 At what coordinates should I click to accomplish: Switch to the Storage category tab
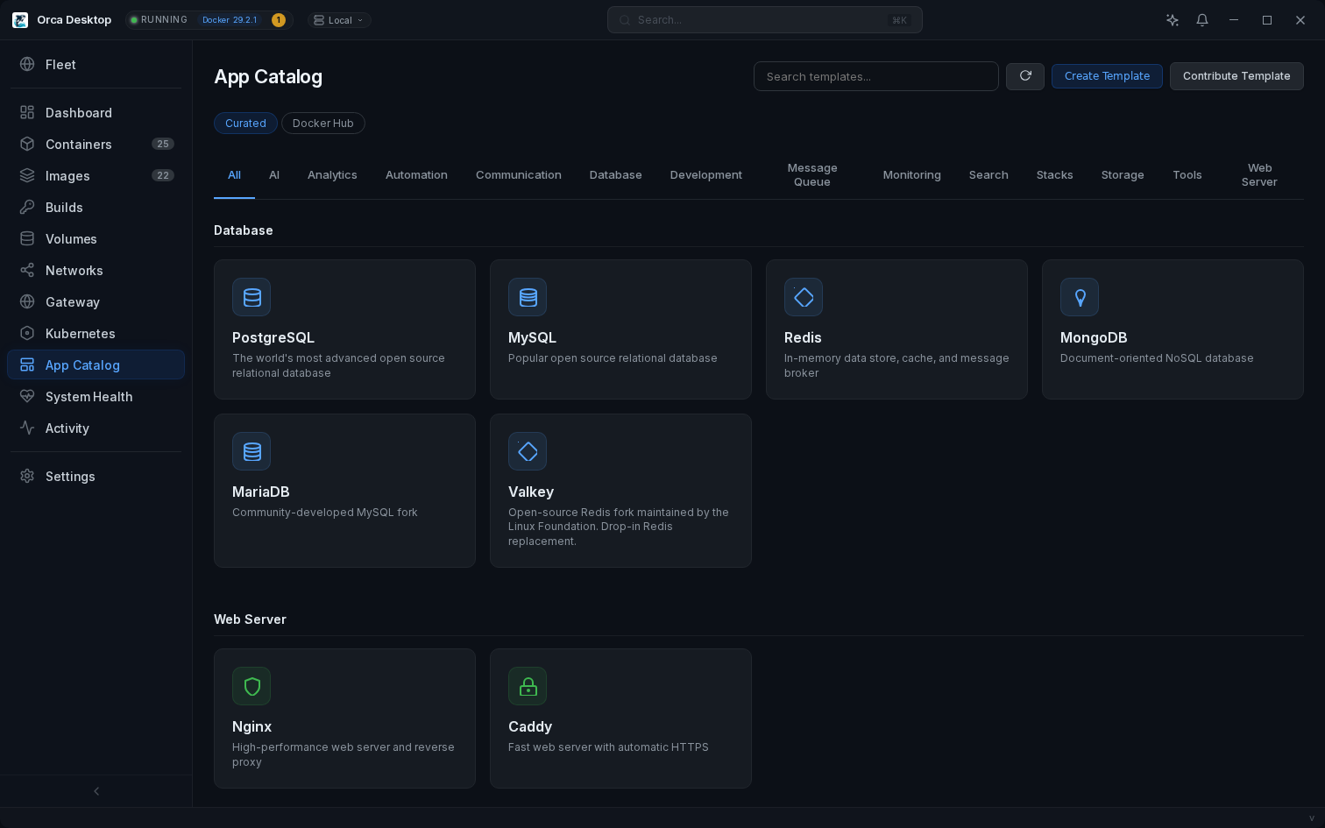pyautogui.click(x=1123, y=175)
